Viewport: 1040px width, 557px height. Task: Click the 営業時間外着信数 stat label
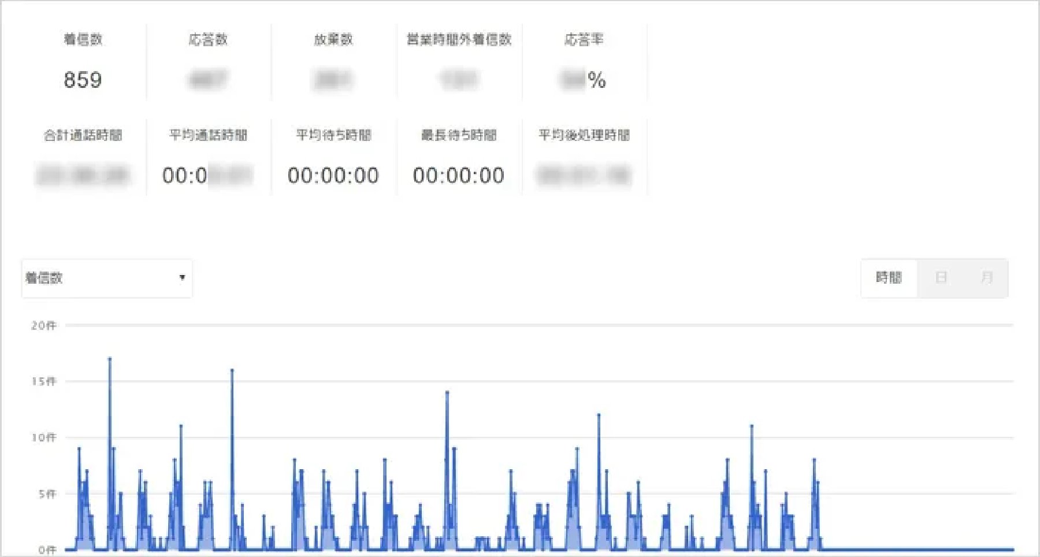coord(459,39)
